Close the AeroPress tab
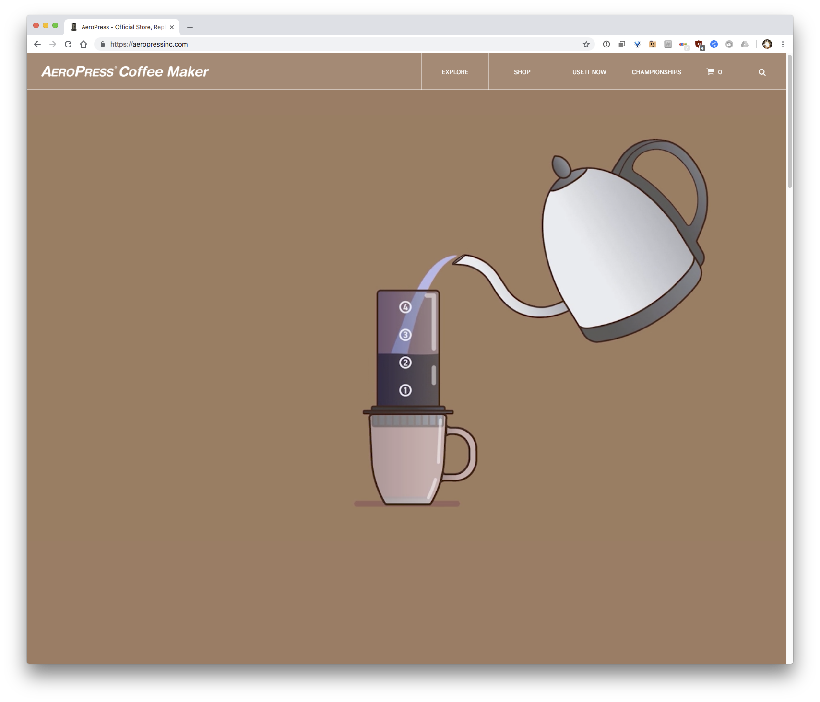820x702 pixels. click(x=172, y=27)
